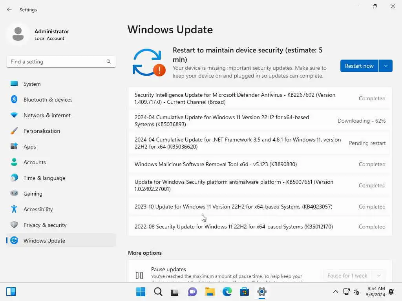Expand the Pause for 1 week dropdown arrow
402x301 pixels.
click(x=379, y=276)
